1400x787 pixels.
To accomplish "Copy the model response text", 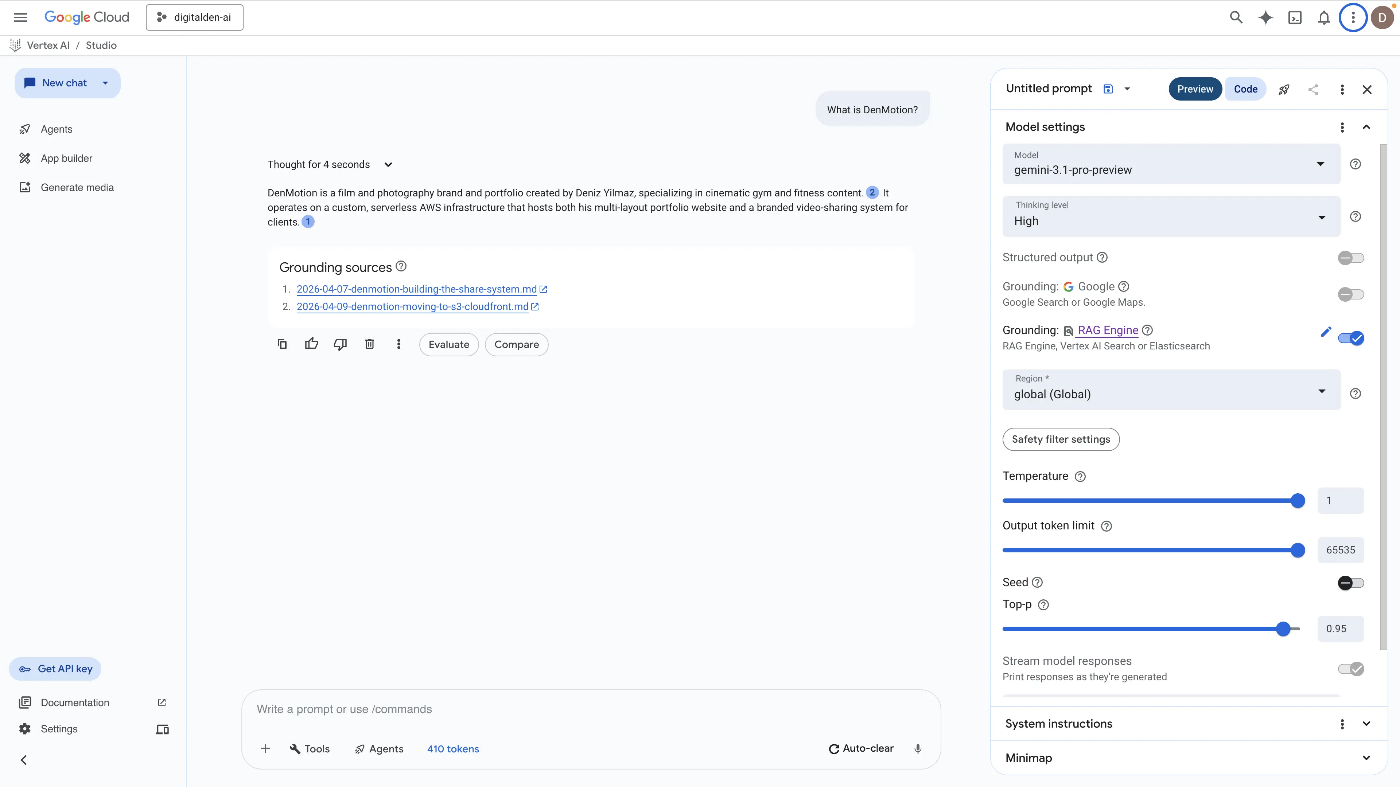I will (282, 344).
